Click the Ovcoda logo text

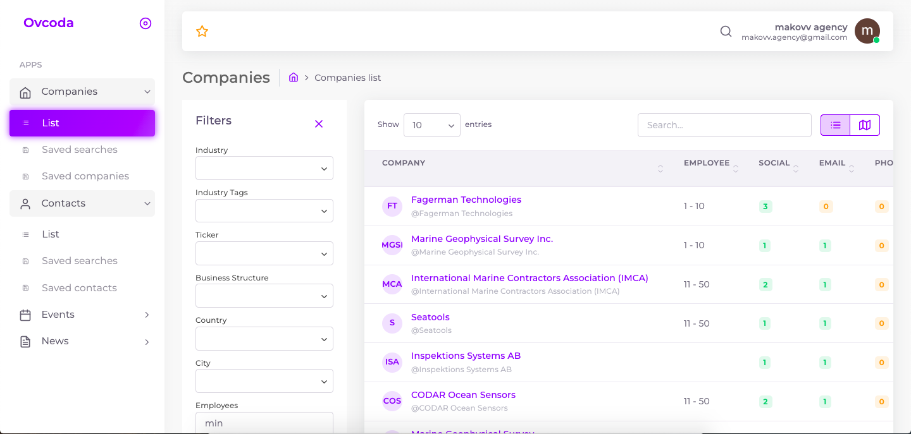coord(49,23)
